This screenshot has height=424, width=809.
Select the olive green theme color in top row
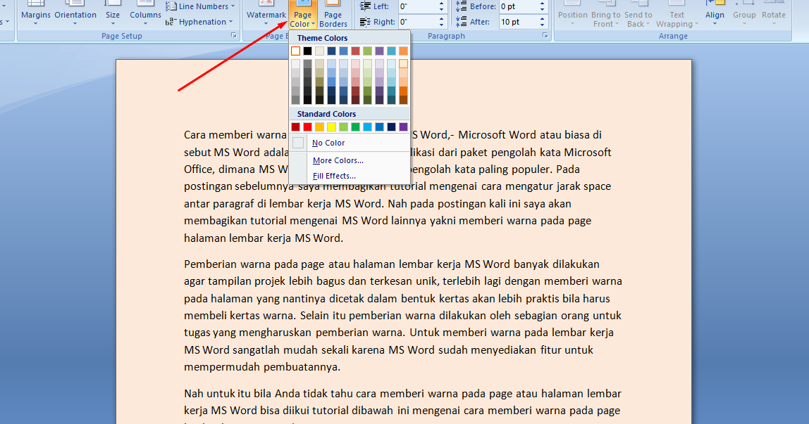pyautogui.click(x=367, y=51)
